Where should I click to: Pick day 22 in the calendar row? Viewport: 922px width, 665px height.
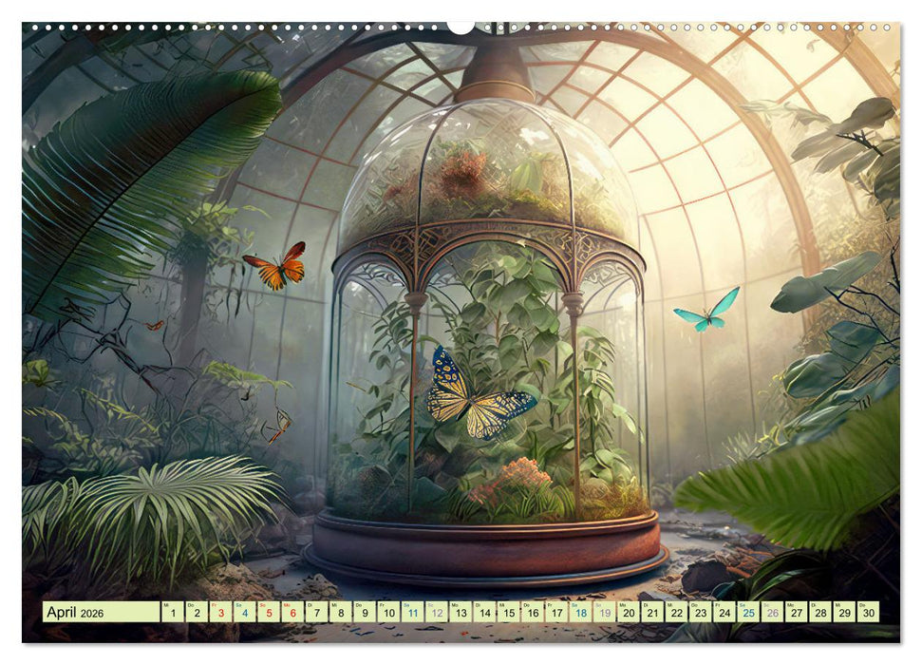pos(677,613)
